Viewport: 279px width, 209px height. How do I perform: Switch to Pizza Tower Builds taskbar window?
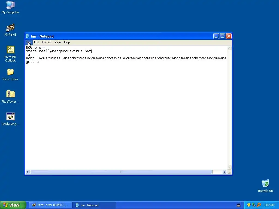pos(50,205)
